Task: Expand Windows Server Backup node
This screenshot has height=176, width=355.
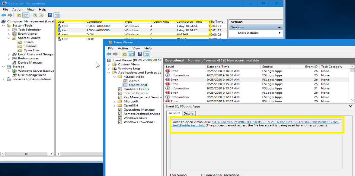Action: 9,71
